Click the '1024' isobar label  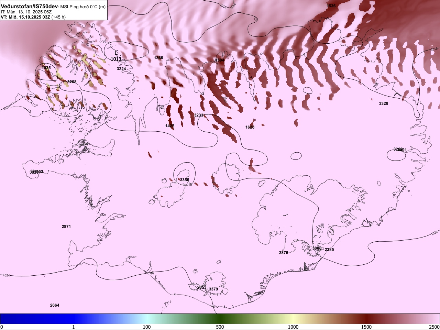coord(7,275)
